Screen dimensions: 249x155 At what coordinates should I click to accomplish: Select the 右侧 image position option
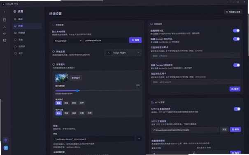90,113
